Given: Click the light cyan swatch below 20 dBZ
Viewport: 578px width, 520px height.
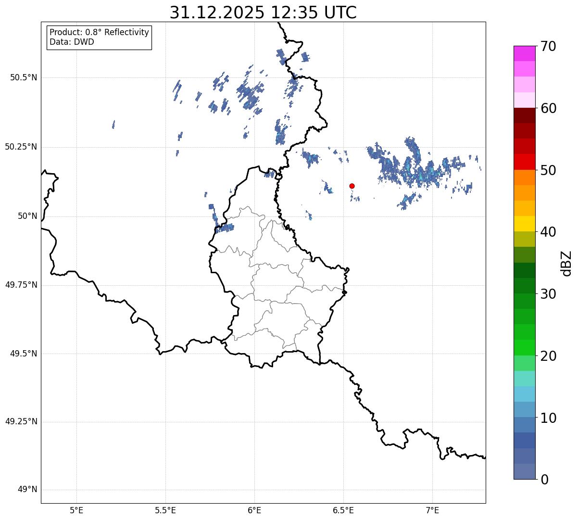Looking at the screenshot, I should coord(525,379).
